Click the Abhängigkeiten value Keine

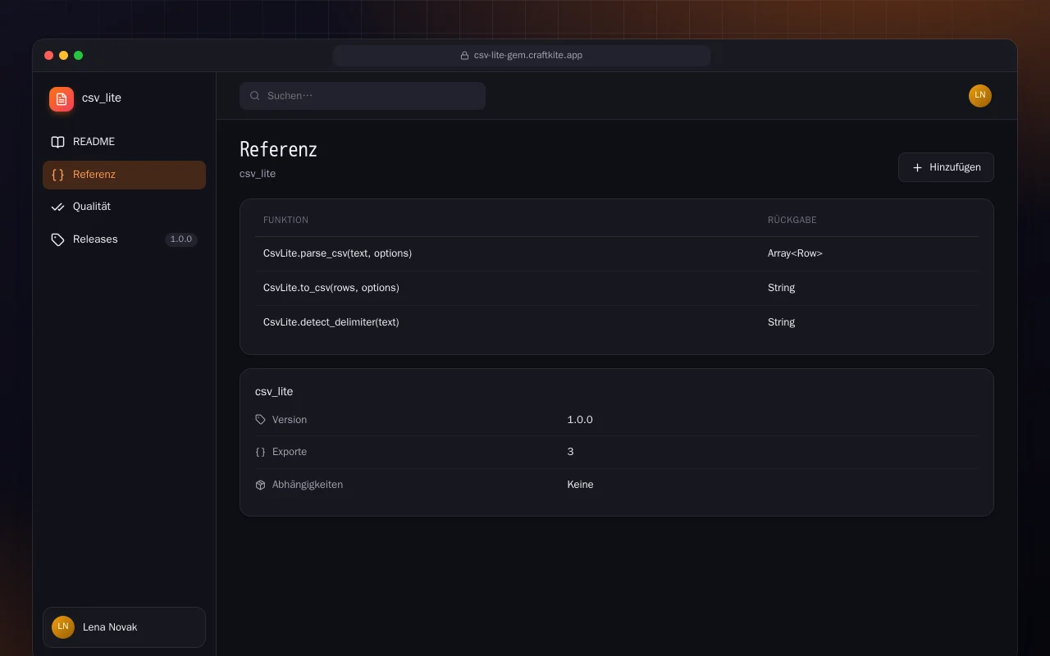click(x=580, y=485)
